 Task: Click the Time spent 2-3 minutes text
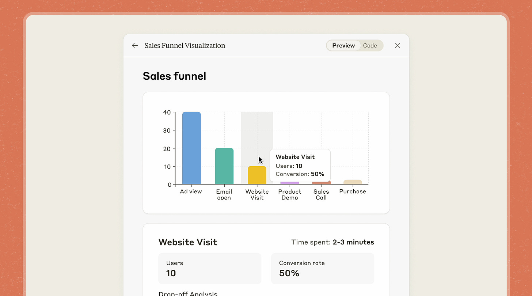tap(332, 242)
